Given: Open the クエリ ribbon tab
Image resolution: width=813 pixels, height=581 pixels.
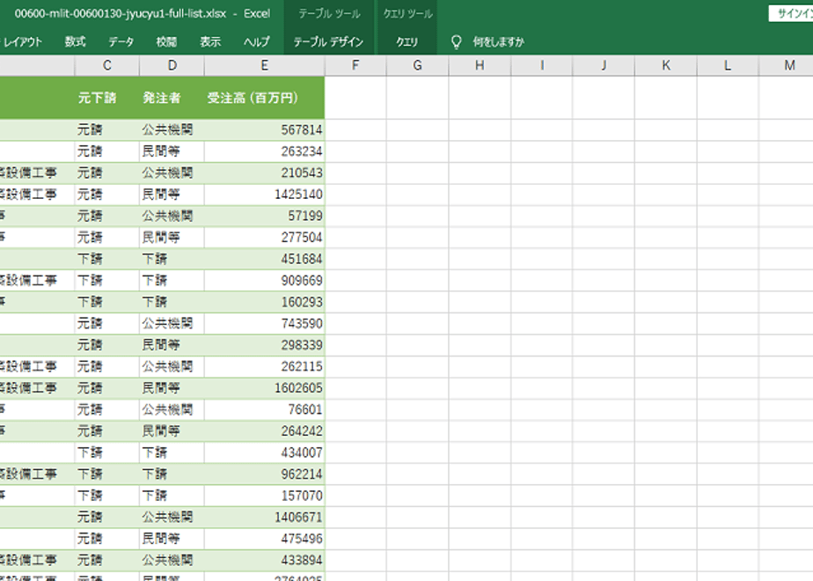Looking at the screenshot, I should point(407,42).
